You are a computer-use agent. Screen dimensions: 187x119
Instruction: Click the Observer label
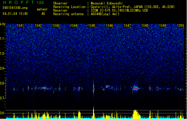(60, 3)
